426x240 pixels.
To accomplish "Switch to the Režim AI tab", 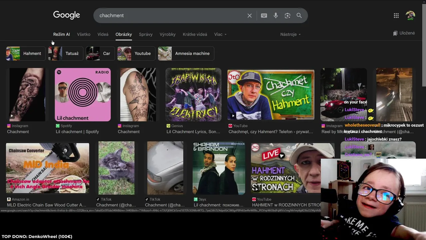I will click(x=62, y=34).
